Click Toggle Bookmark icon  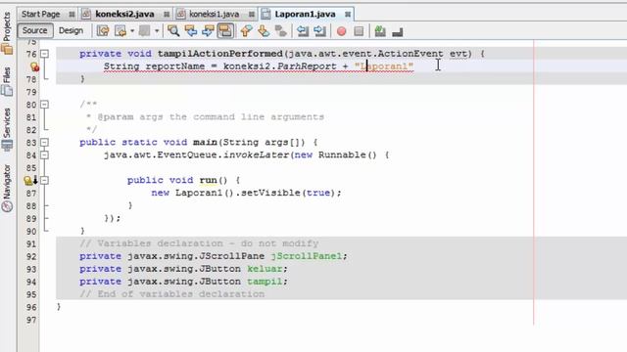(281, 30)
